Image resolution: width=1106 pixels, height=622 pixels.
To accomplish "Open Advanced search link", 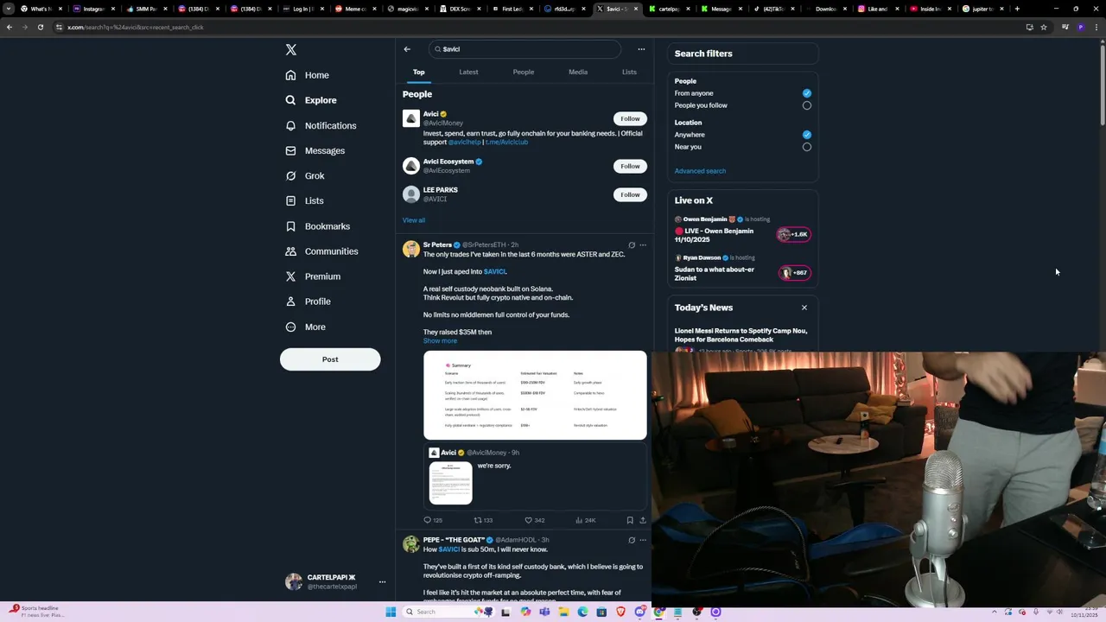I will pyautogui.click(x=700, y=171).
